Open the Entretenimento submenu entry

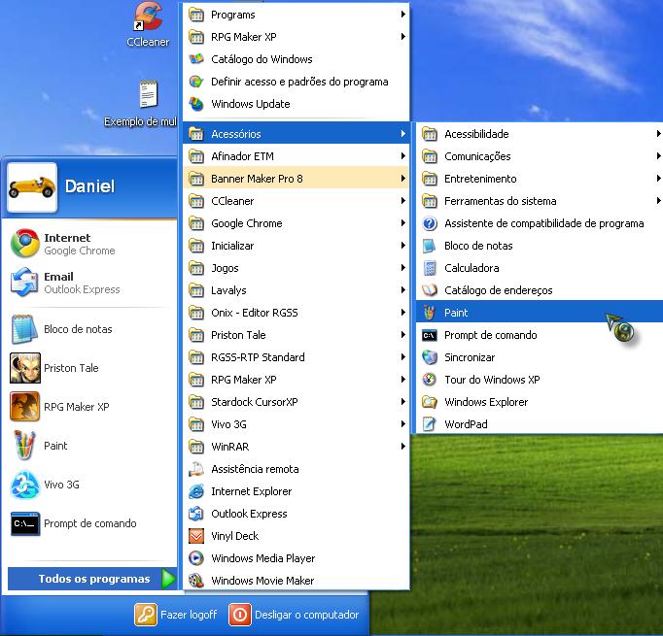point(540,179)
